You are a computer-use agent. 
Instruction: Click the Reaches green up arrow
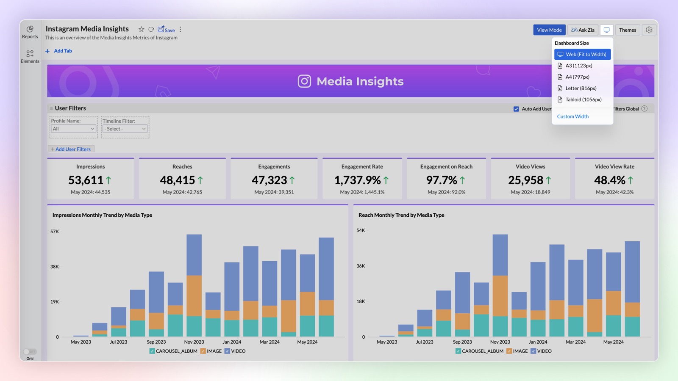pos(200,180)
